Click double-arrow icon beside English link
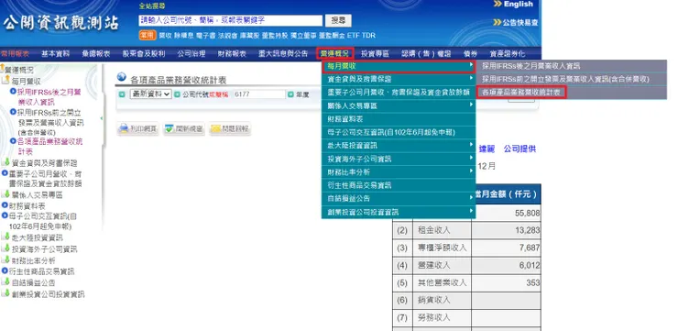The width and height of the screenshot is (678, 331). point(498,4)
